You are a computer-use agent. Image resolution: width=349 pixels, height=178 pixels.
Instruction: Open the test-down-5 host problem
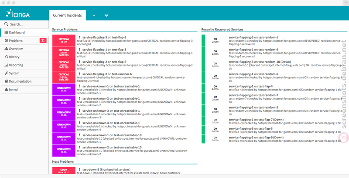coord(90,169)
